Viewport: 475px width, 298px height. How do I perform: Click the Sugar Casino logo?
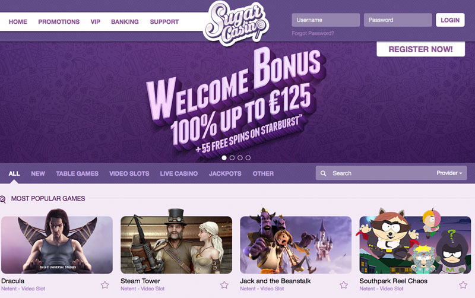236,23
